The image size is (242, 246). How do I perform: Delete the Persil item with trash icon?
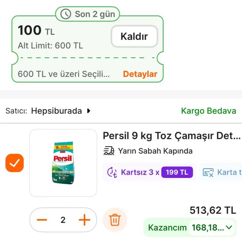coord(115,220)
